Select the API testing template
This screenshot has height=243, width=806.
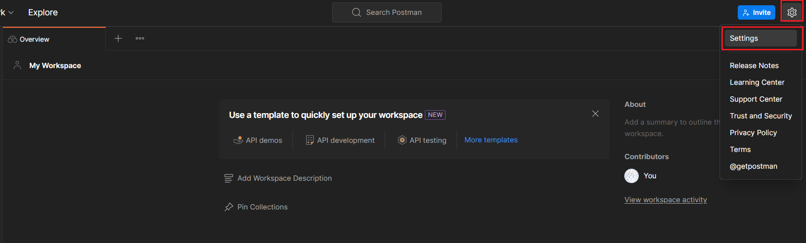click(x=422, y=140)
